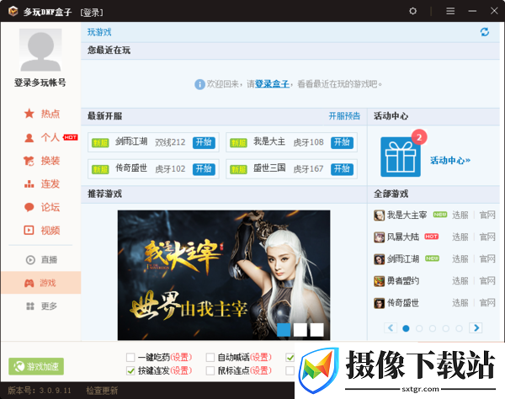The width and height of the screenshot is (505, 399).
Task: Open the 开服预告 link
Action: [x=344, y=116]
